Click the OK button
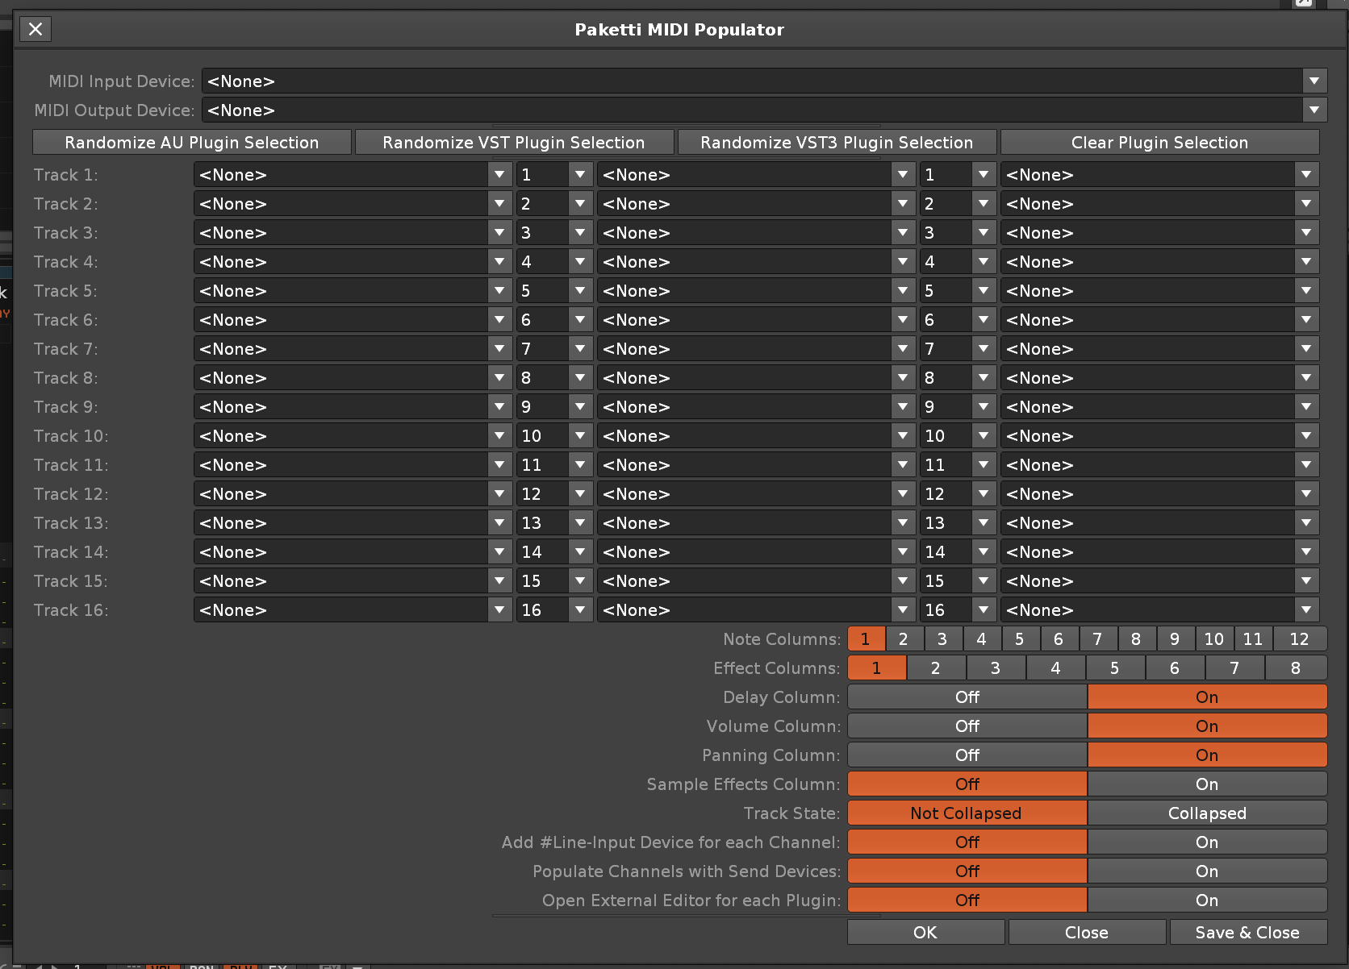Screen dimensions: 1349x969 (925, 933)
